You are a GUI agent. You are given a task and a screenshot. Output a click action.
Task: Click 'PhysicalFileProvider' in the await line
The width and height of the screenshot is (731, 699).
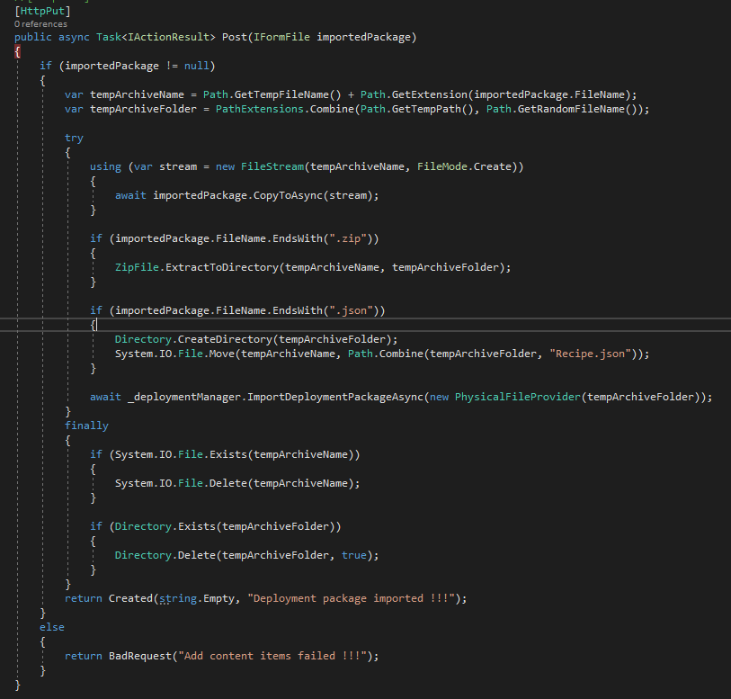coord(518,397)
